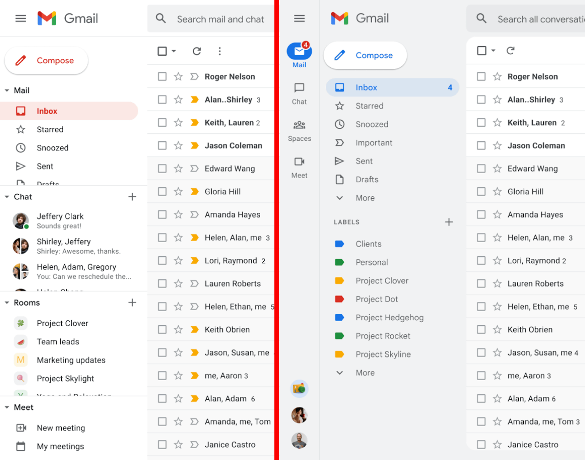585x460 pixels.
Task: Toggle importance marker on left Edward Wang email
Action: pos(195,169)
